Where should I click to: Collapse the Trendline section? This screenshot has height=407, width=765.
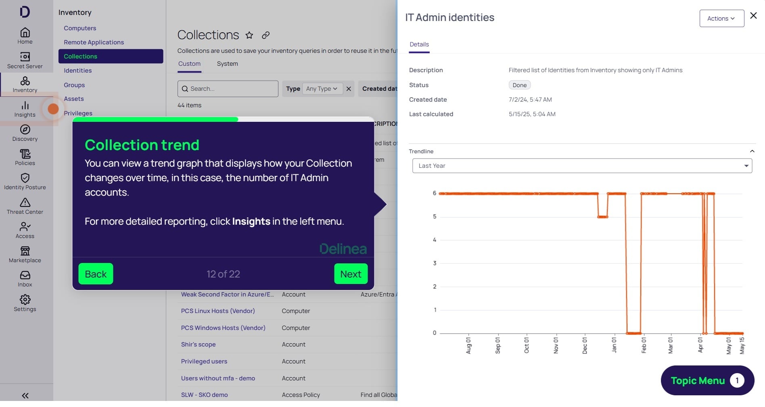tap(752, 151)
